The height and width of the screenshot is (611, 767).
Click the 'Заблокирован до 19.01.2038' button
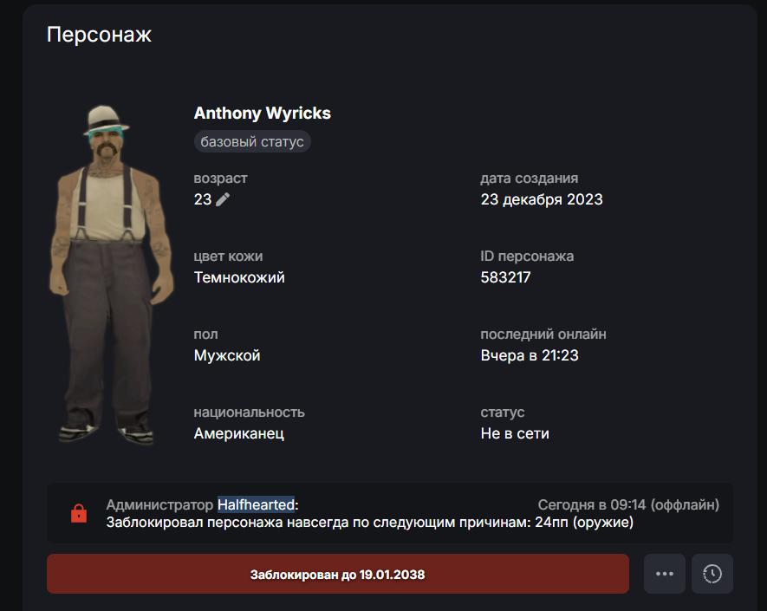[x=337, y=574]
